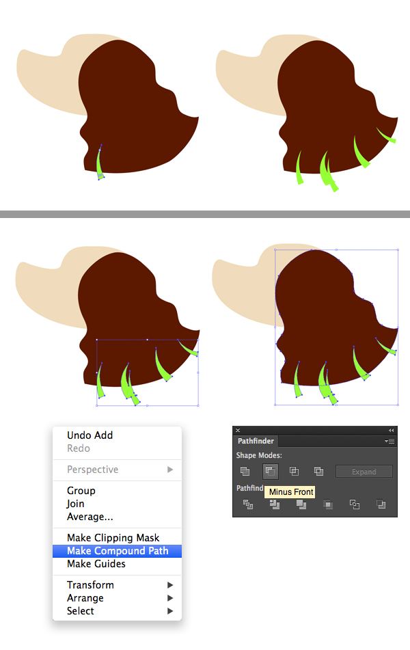Viewport: 410px width, 650px height.
Task: Click the Unite shape mode icon
Action: click(x=245, y=471)
